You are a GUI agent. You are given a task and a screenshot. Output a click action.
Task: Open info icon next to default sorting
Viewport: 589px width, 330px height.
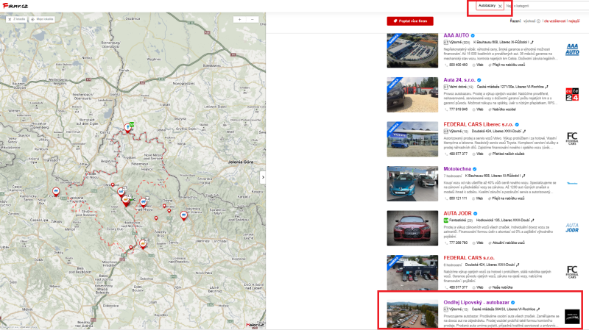click(x=538, y=21)
